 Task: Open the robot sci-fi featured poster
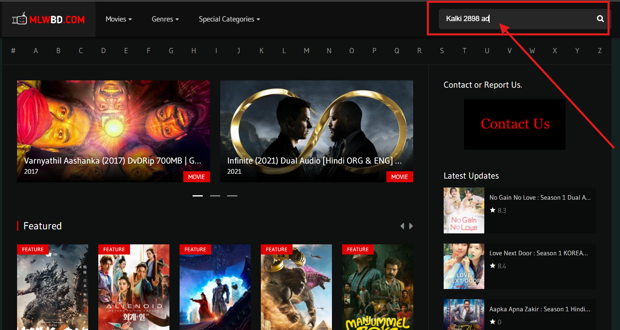click(215, 287)
